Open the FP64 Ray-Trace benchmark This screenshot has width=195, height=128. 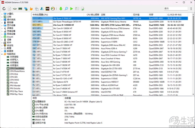point(16,94)
